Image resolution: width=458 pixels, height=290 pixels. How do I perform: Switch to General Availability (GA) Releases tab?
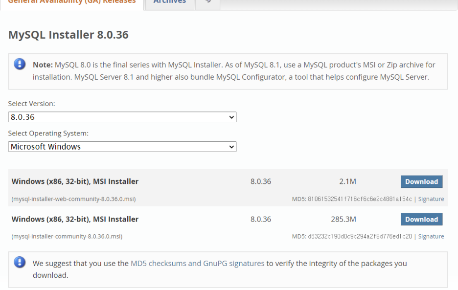(72, 2)
